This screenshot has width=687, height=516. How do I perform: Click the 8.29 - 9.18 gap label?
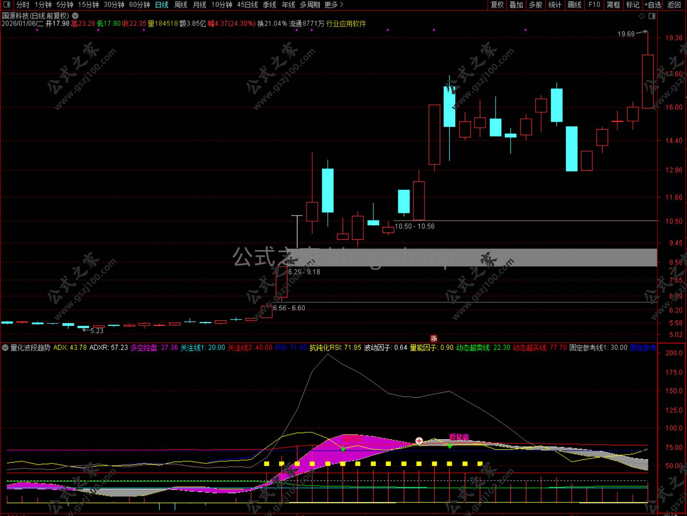304,272
